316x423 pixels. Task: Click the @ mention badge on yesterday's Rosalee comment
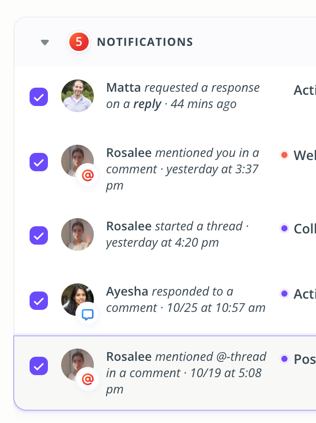88,176
